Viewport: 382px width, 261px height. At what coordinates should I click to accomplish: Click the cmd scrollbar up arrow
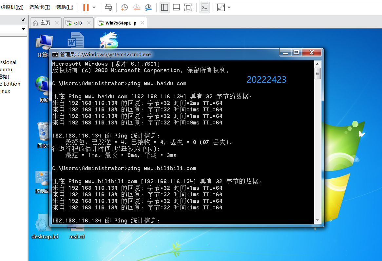(x=317, y=64)
